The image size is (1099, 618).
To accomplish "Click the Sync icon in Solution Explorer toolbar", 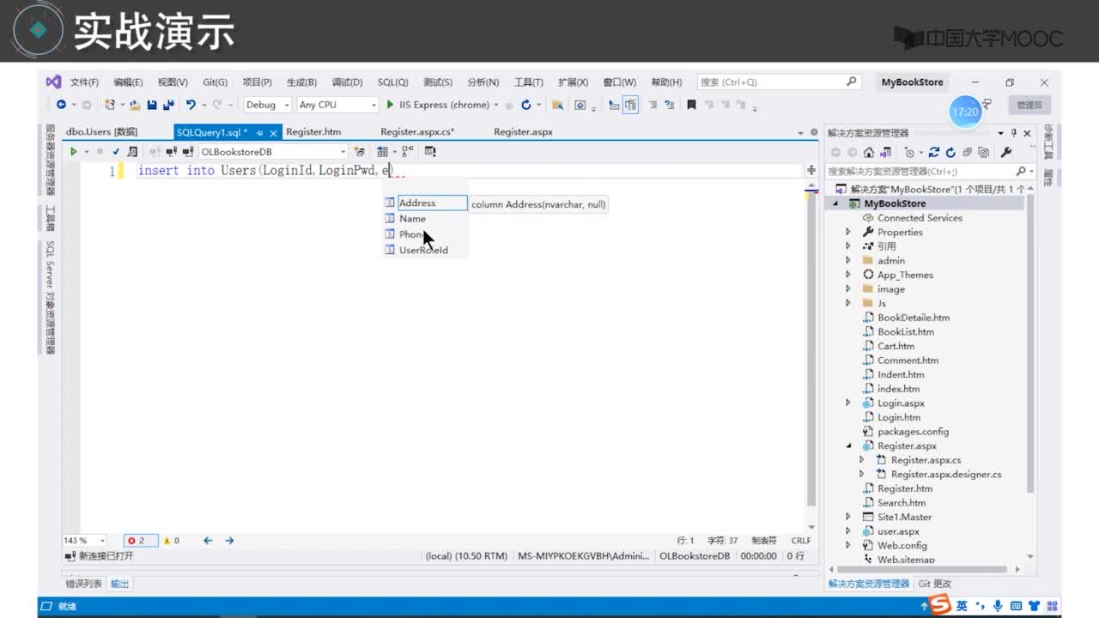I will (x=934, y=153).
